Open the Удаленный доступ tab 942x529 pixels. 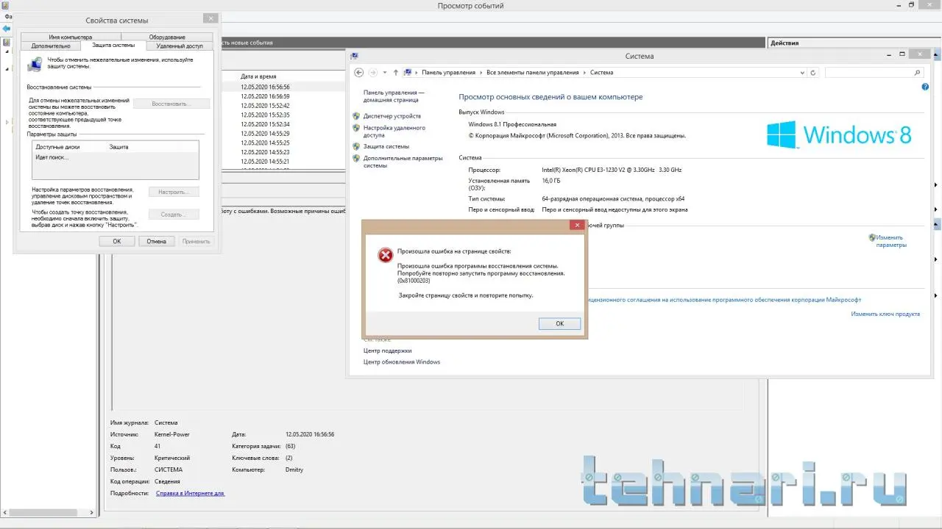click(x=180, y=46)
